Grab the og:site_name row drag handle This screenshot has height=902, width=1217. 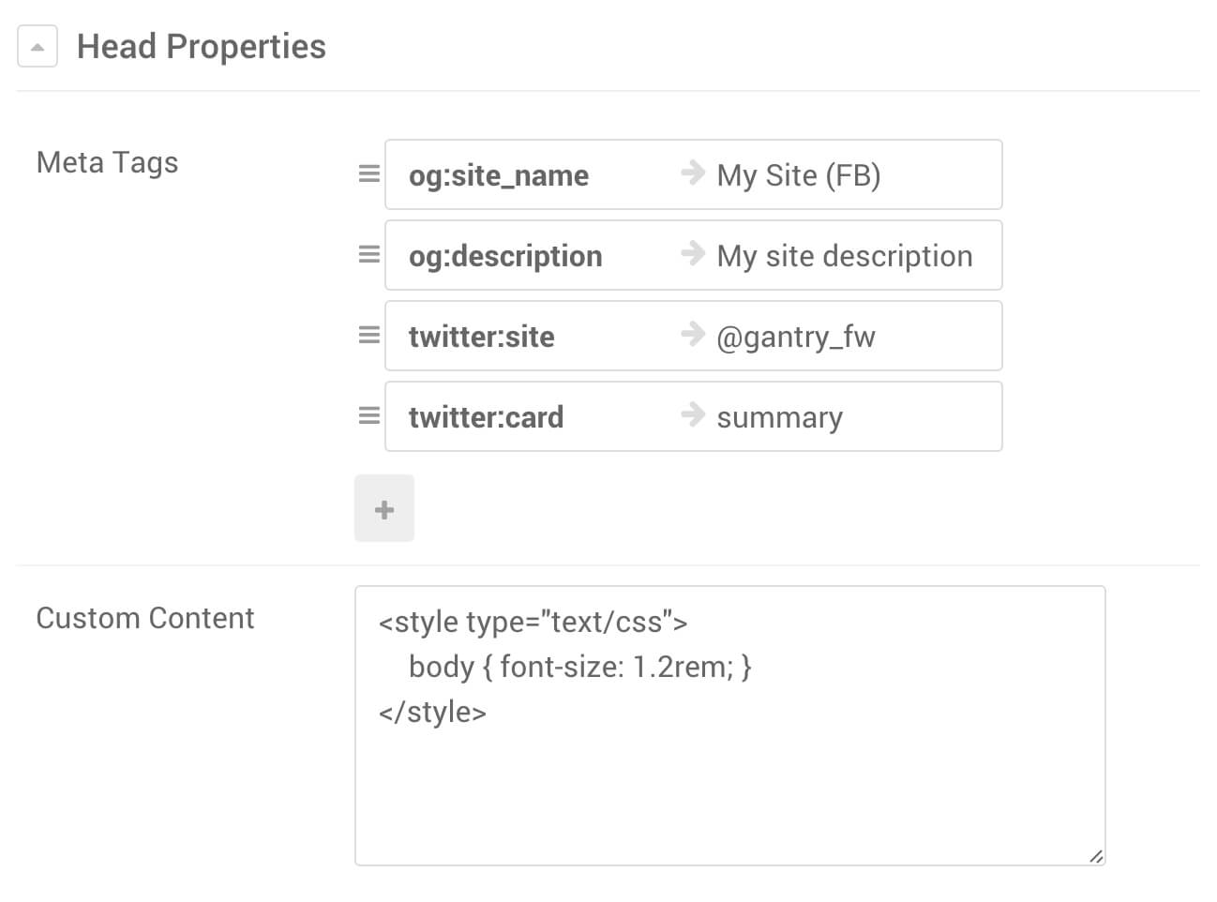[x=369, y=174]
